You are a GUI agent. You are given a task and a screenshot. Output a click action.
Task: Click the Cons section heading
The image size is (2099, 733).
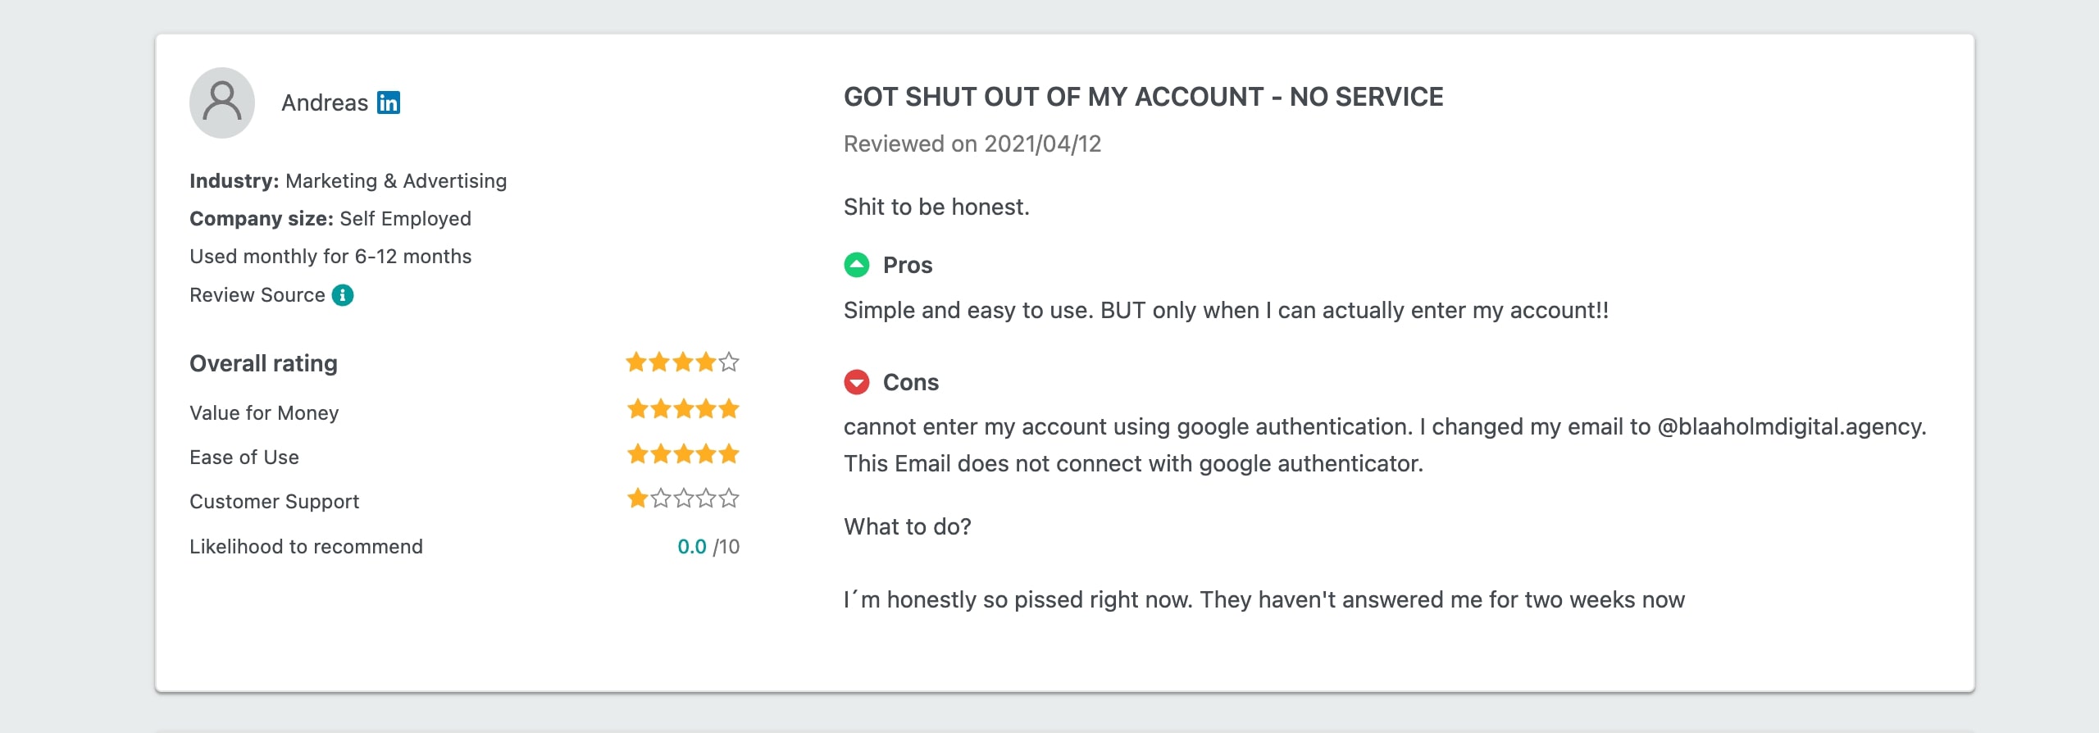click(x=910, y=381)
